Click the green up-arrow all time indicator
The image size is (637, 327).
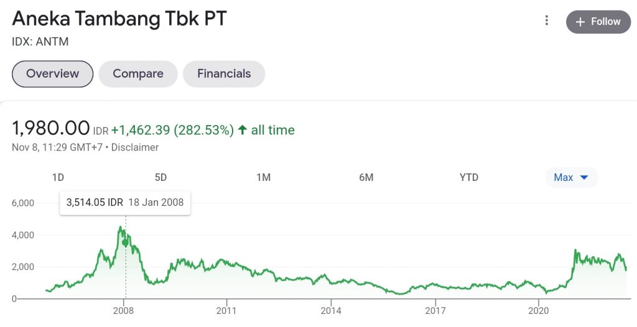click(243, 131)
